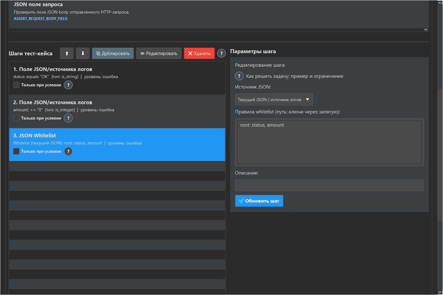Click the scroll-down arrow of the main window scrollbar
This screenshot has height=295, width=443.
[x=440, y=292]
